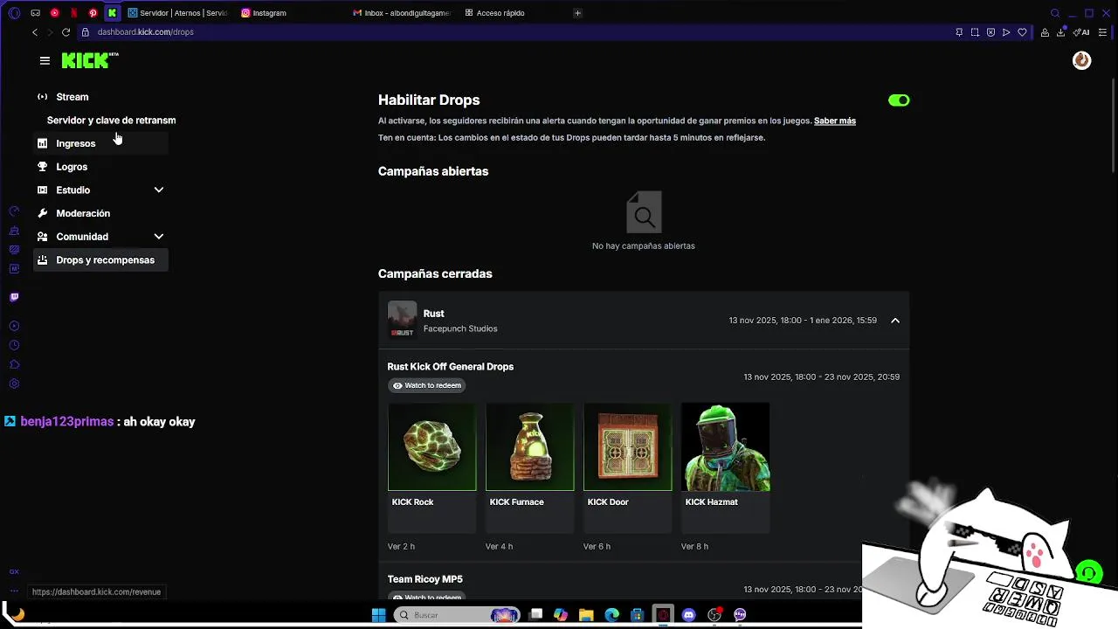Open the user profile avatar menu
The width and height of the screenshot is (1118, 629).
coord(1081,60)
